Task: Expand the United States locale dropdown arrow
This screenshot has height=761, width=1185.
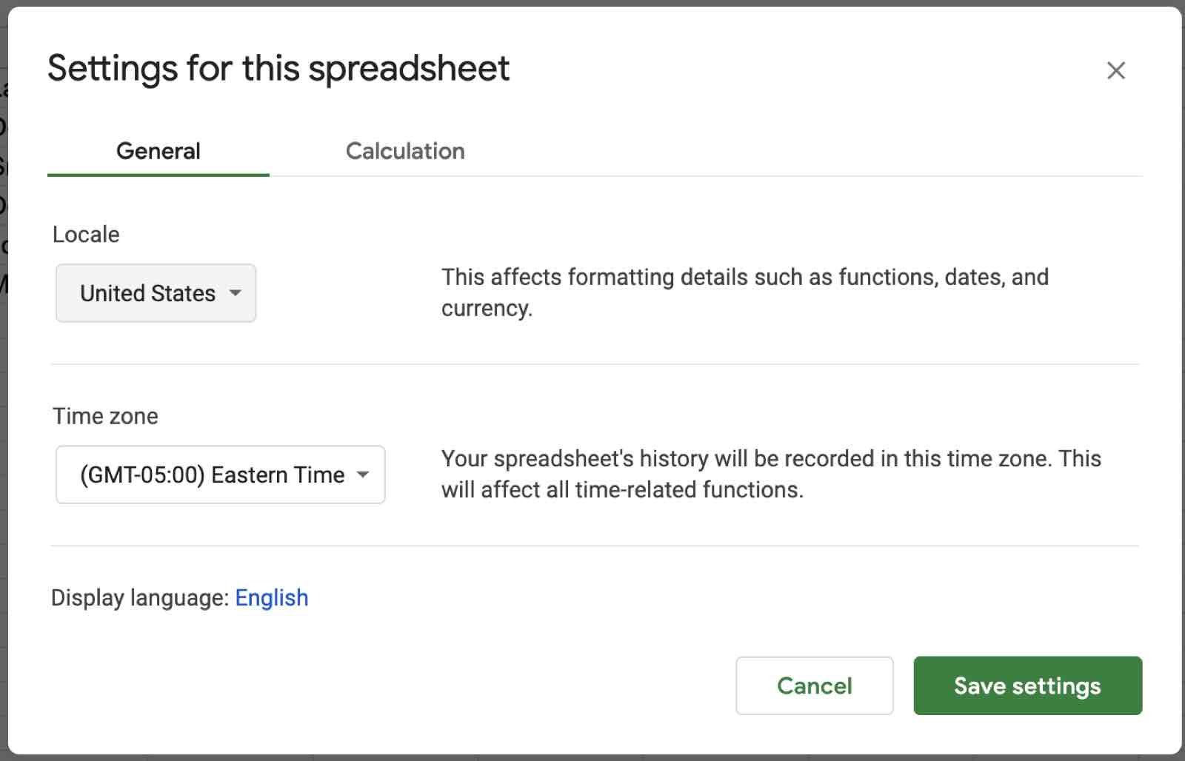Action: pos(235,293)
